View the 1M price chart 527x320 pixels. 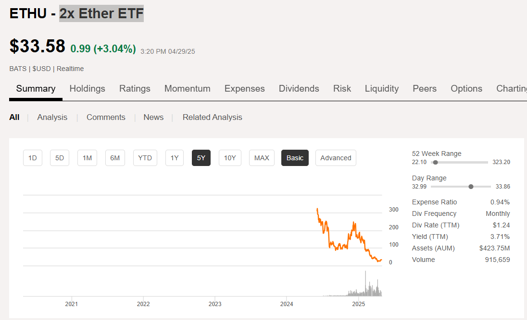[x=87, y=158]
